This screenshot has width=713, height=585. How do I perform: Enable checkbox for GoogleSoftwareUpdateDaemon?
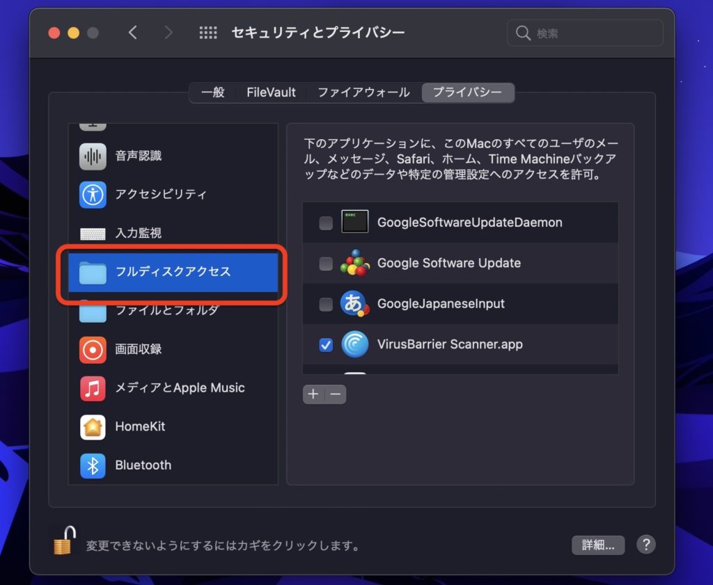pos(326,223)
